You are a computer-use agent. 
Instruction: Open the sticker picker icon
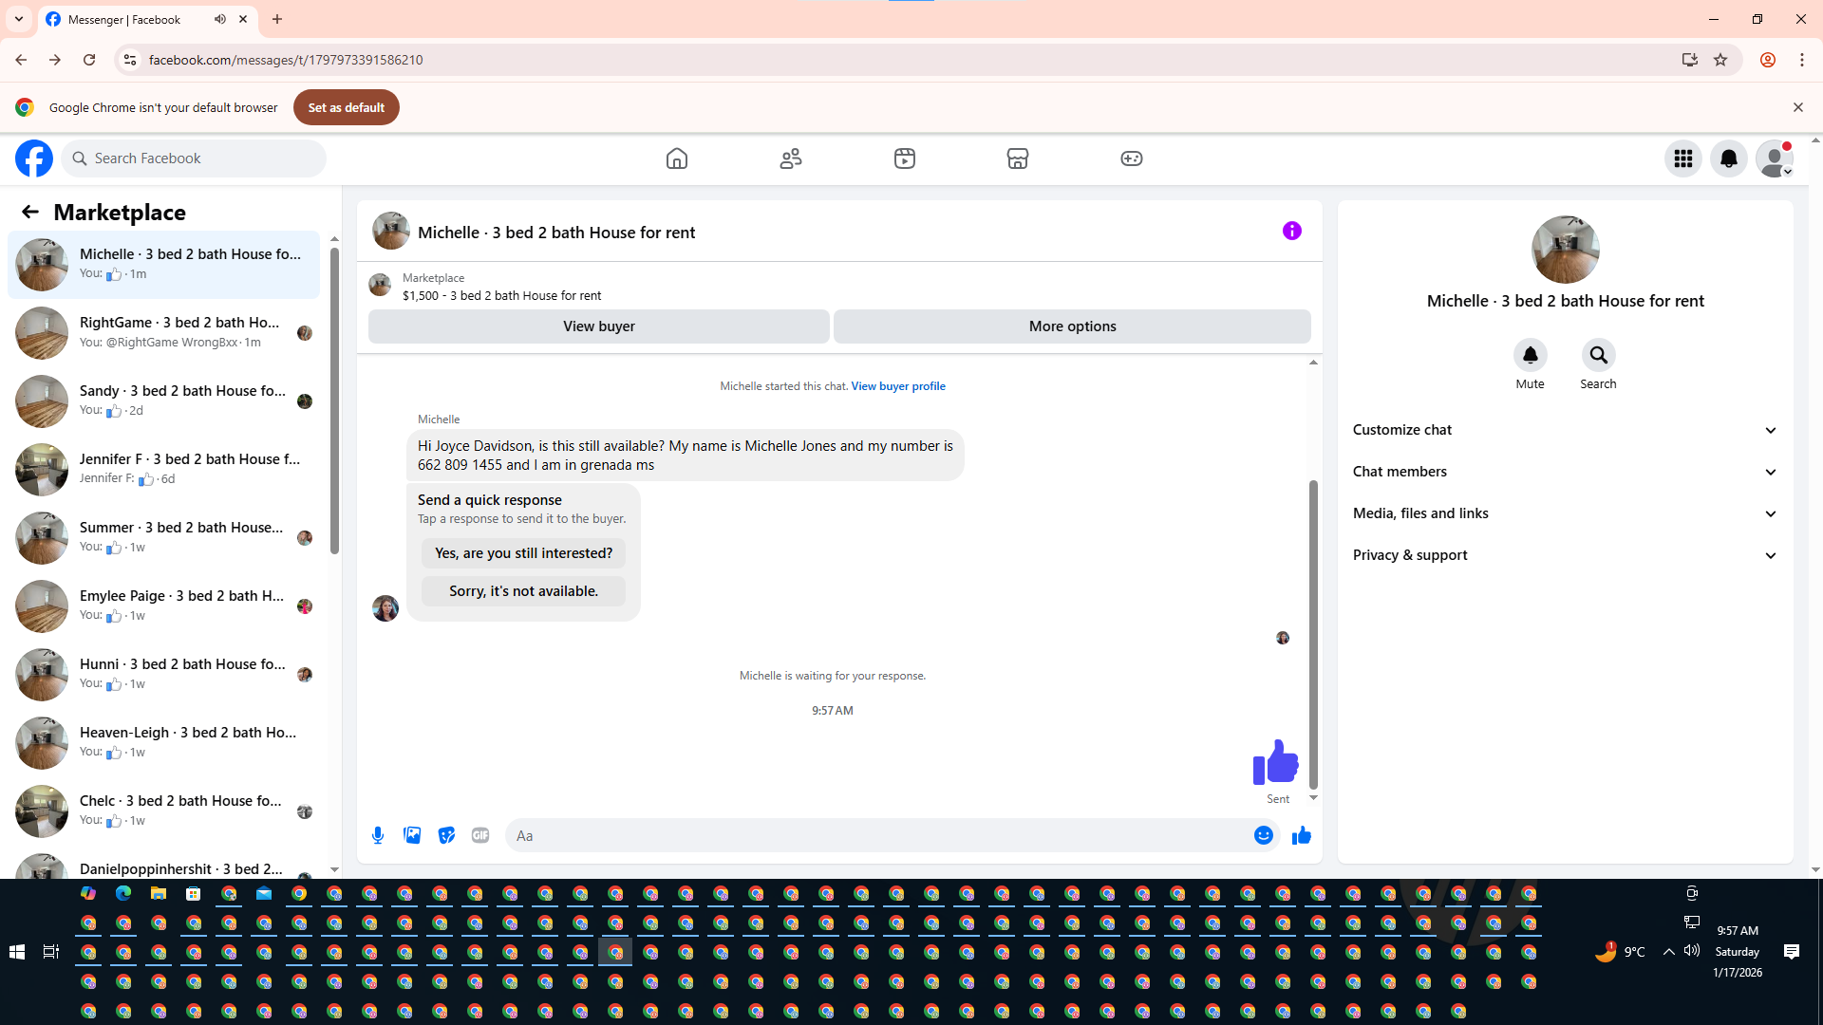[446, 835]
